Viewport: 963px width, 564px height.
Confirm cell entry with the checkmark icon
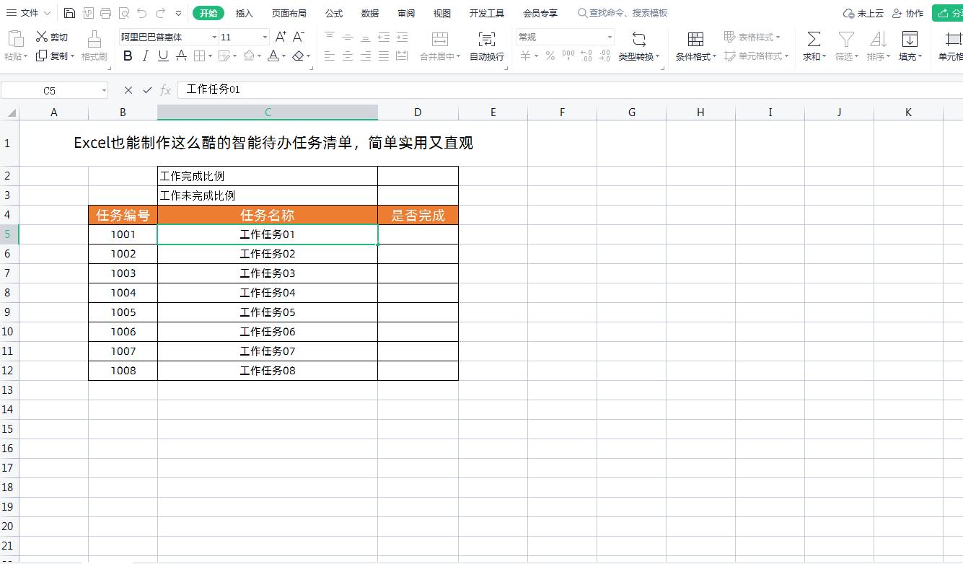pyautogui.click(x=146, y=89)
